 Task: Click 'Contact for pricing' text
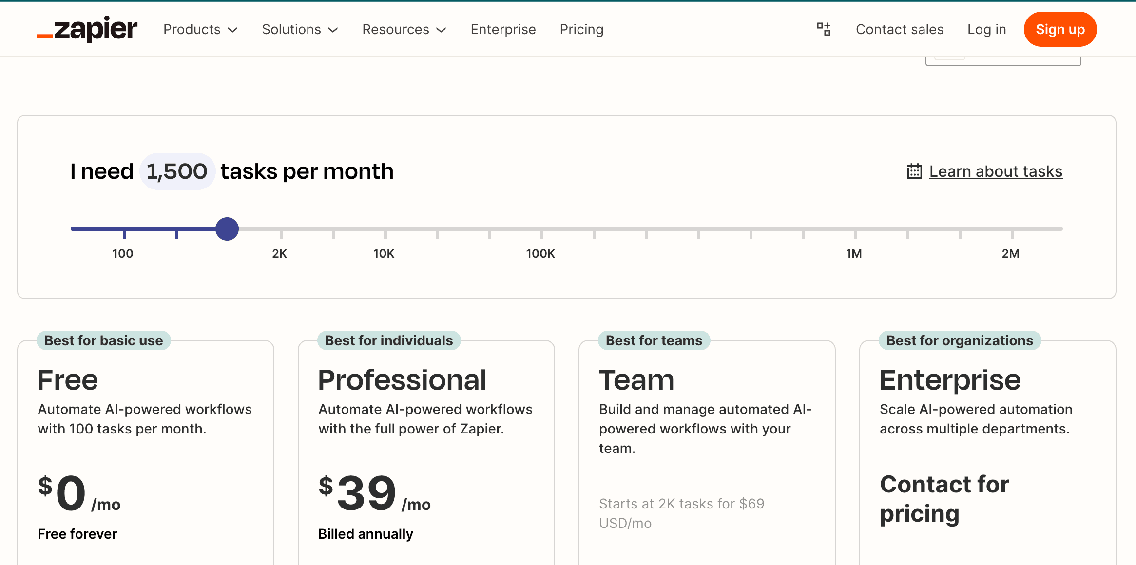(944, 499)
